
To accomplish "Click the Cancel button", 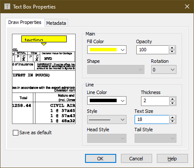I will (x=136, y=159).
